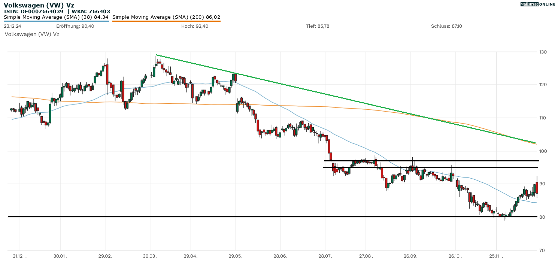Click the 23.12.24 date label
This screenshot has height=258, width=558.
tap(13, 26)
